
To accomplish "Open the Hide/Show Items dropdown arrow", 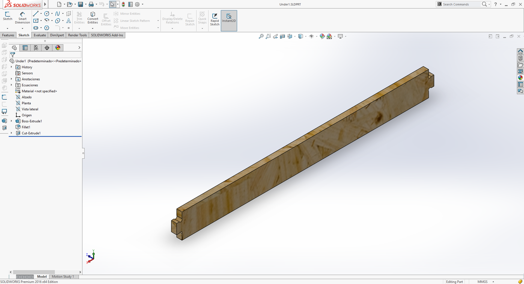I will pyautogui.click(x=317, y=36).
